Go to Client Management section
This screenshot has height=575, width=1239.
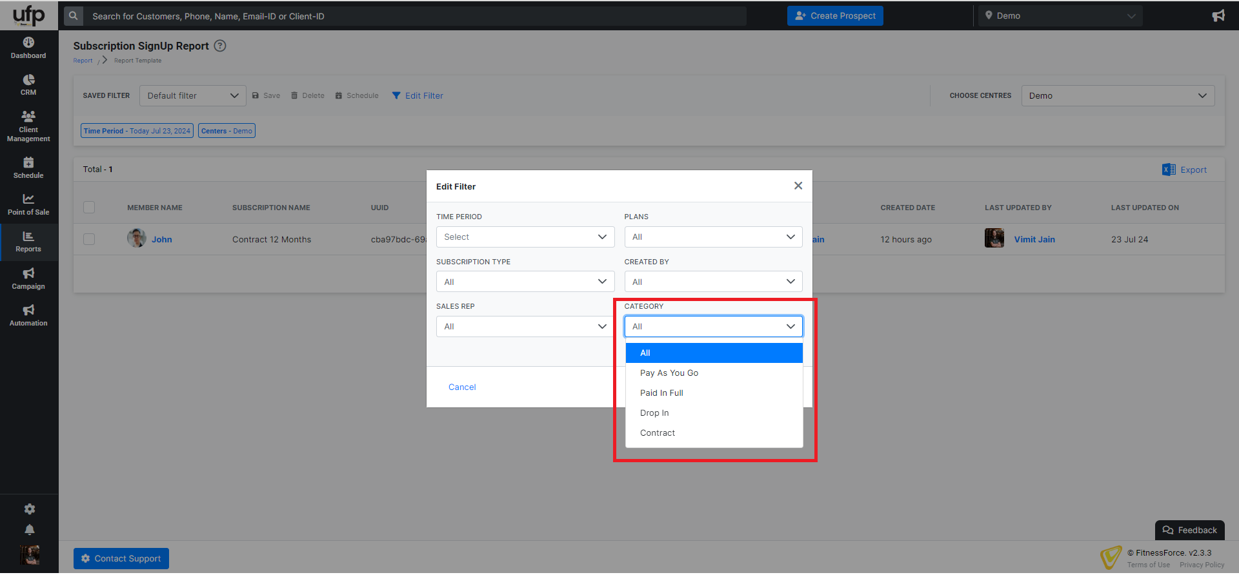(28, 126)
